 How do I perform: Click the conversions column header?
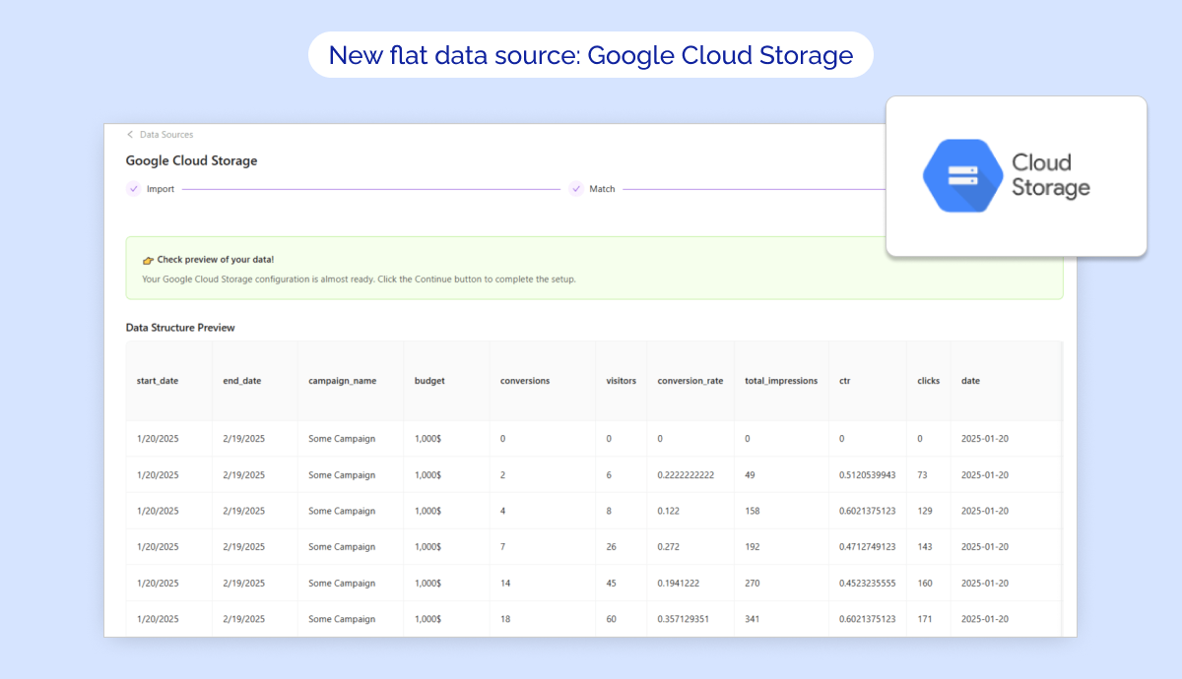(x=525, y=381)
